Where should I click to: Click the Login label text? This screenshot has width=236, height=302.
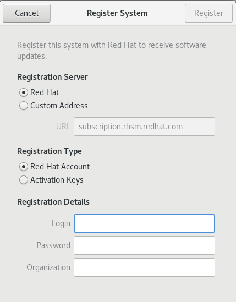[x=61, y=223]
